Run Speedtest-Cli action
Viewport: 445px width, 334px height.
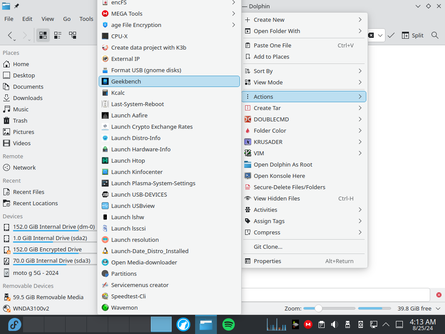[x=169, y=297]
